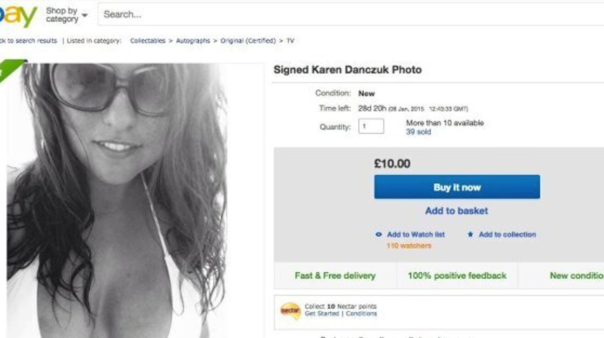604x338 pixels.
Task: Click Add to Watch list link
Action: click(x=416, y=234)
